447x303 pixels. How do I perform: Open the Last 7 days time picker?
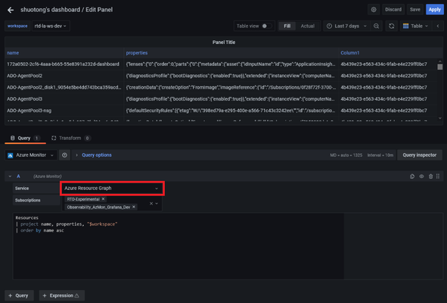346,26
